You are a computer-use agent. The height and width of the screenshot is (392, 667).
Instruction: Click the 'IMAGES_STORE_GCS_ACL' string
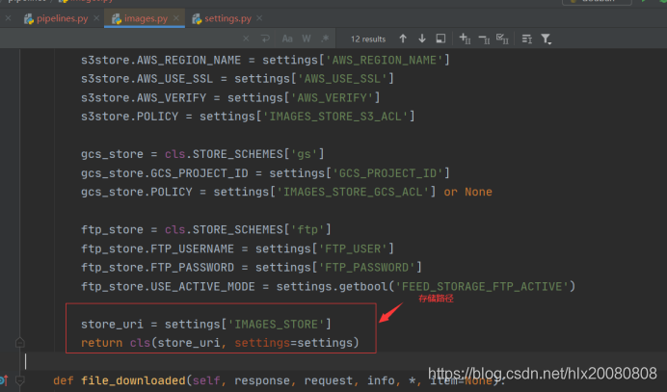click(353, 193)
